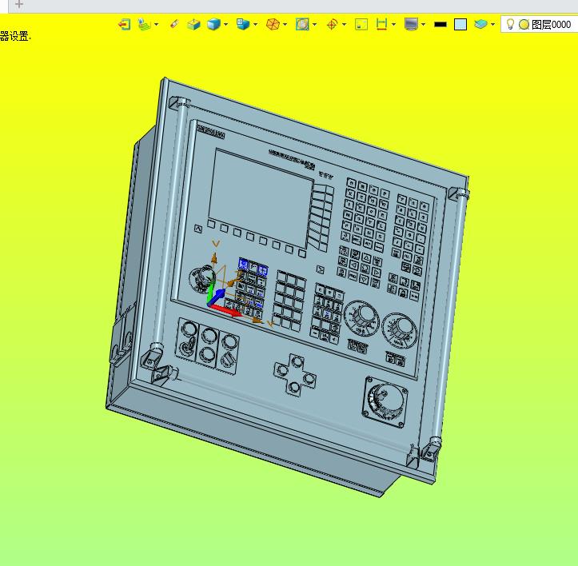Screen dimensions: 578x566
Task: Click the shaded blue cube icon
Action: click(x=213, y=25)
